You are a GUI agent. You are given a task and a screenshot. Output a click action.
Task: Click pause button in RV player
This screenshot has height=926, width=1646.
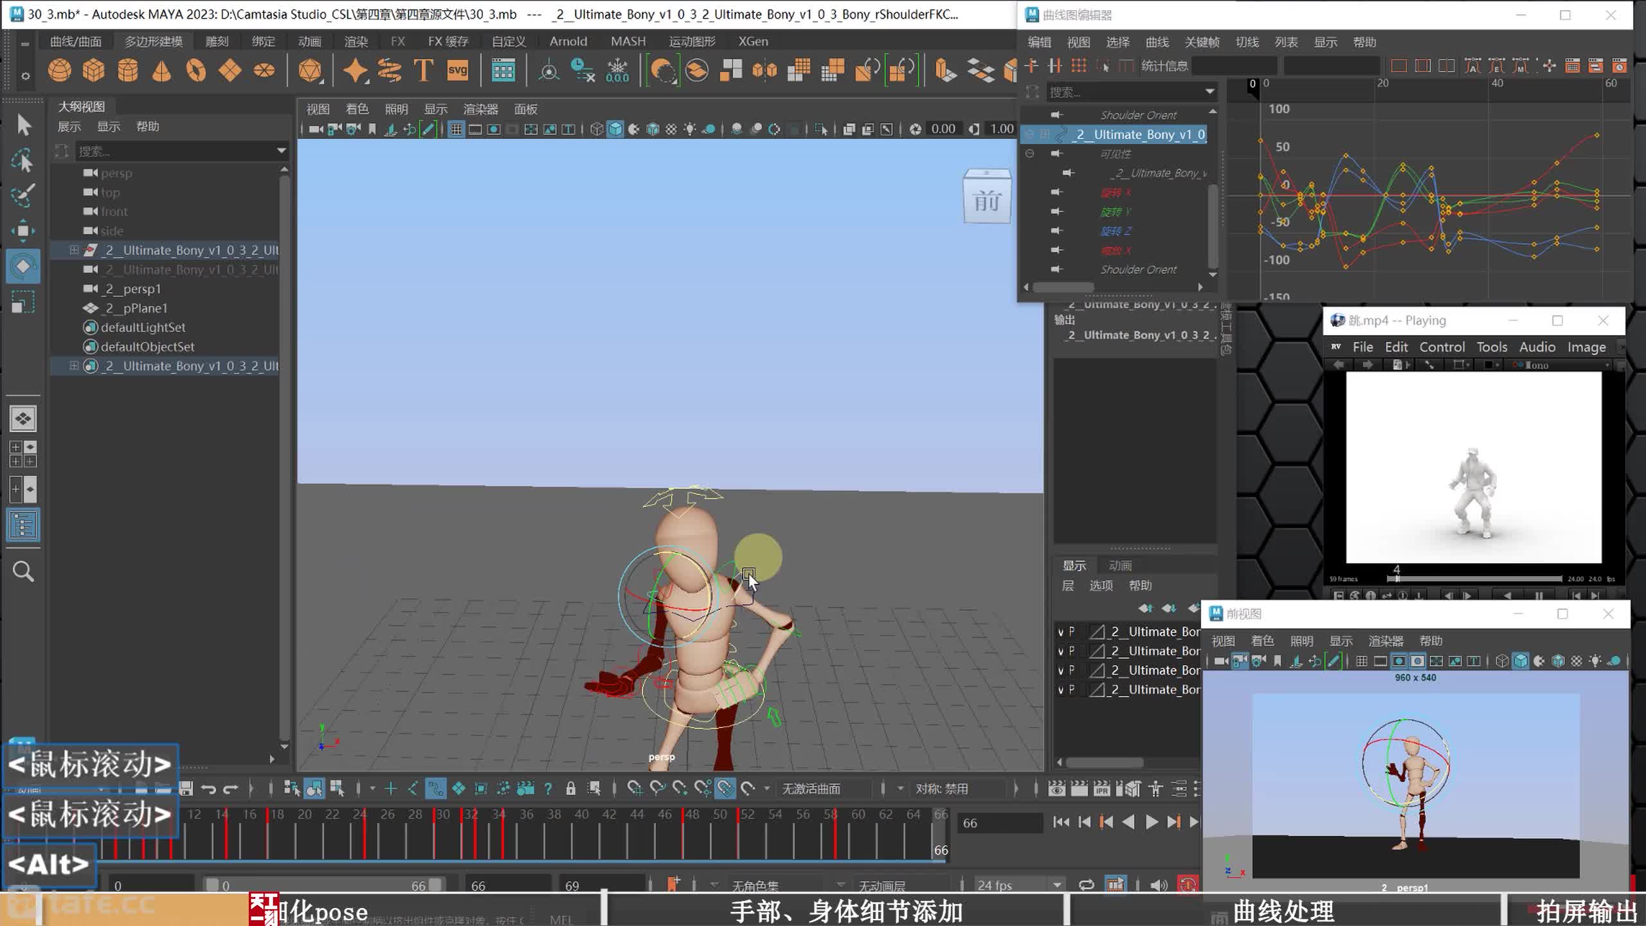1538,596
